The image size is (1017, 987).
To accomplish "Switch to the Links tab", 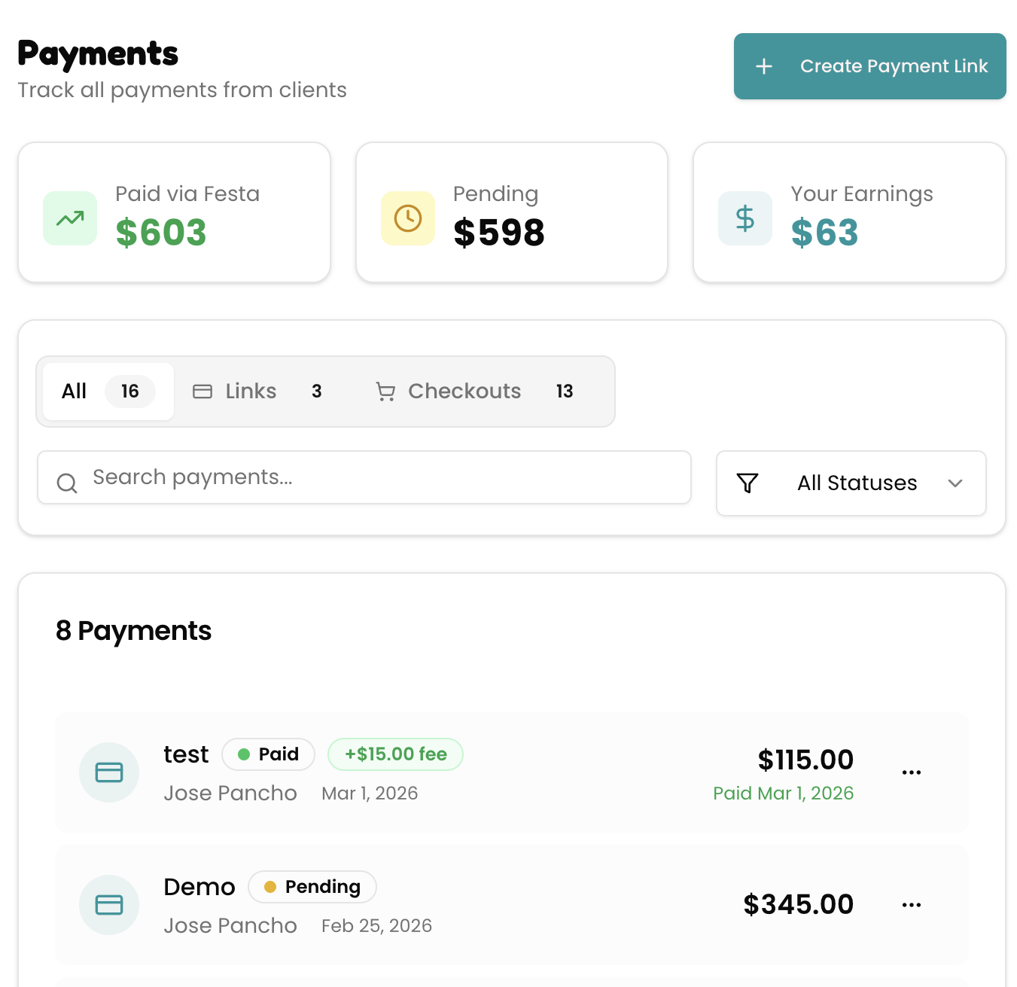I will tap(251, 391).
